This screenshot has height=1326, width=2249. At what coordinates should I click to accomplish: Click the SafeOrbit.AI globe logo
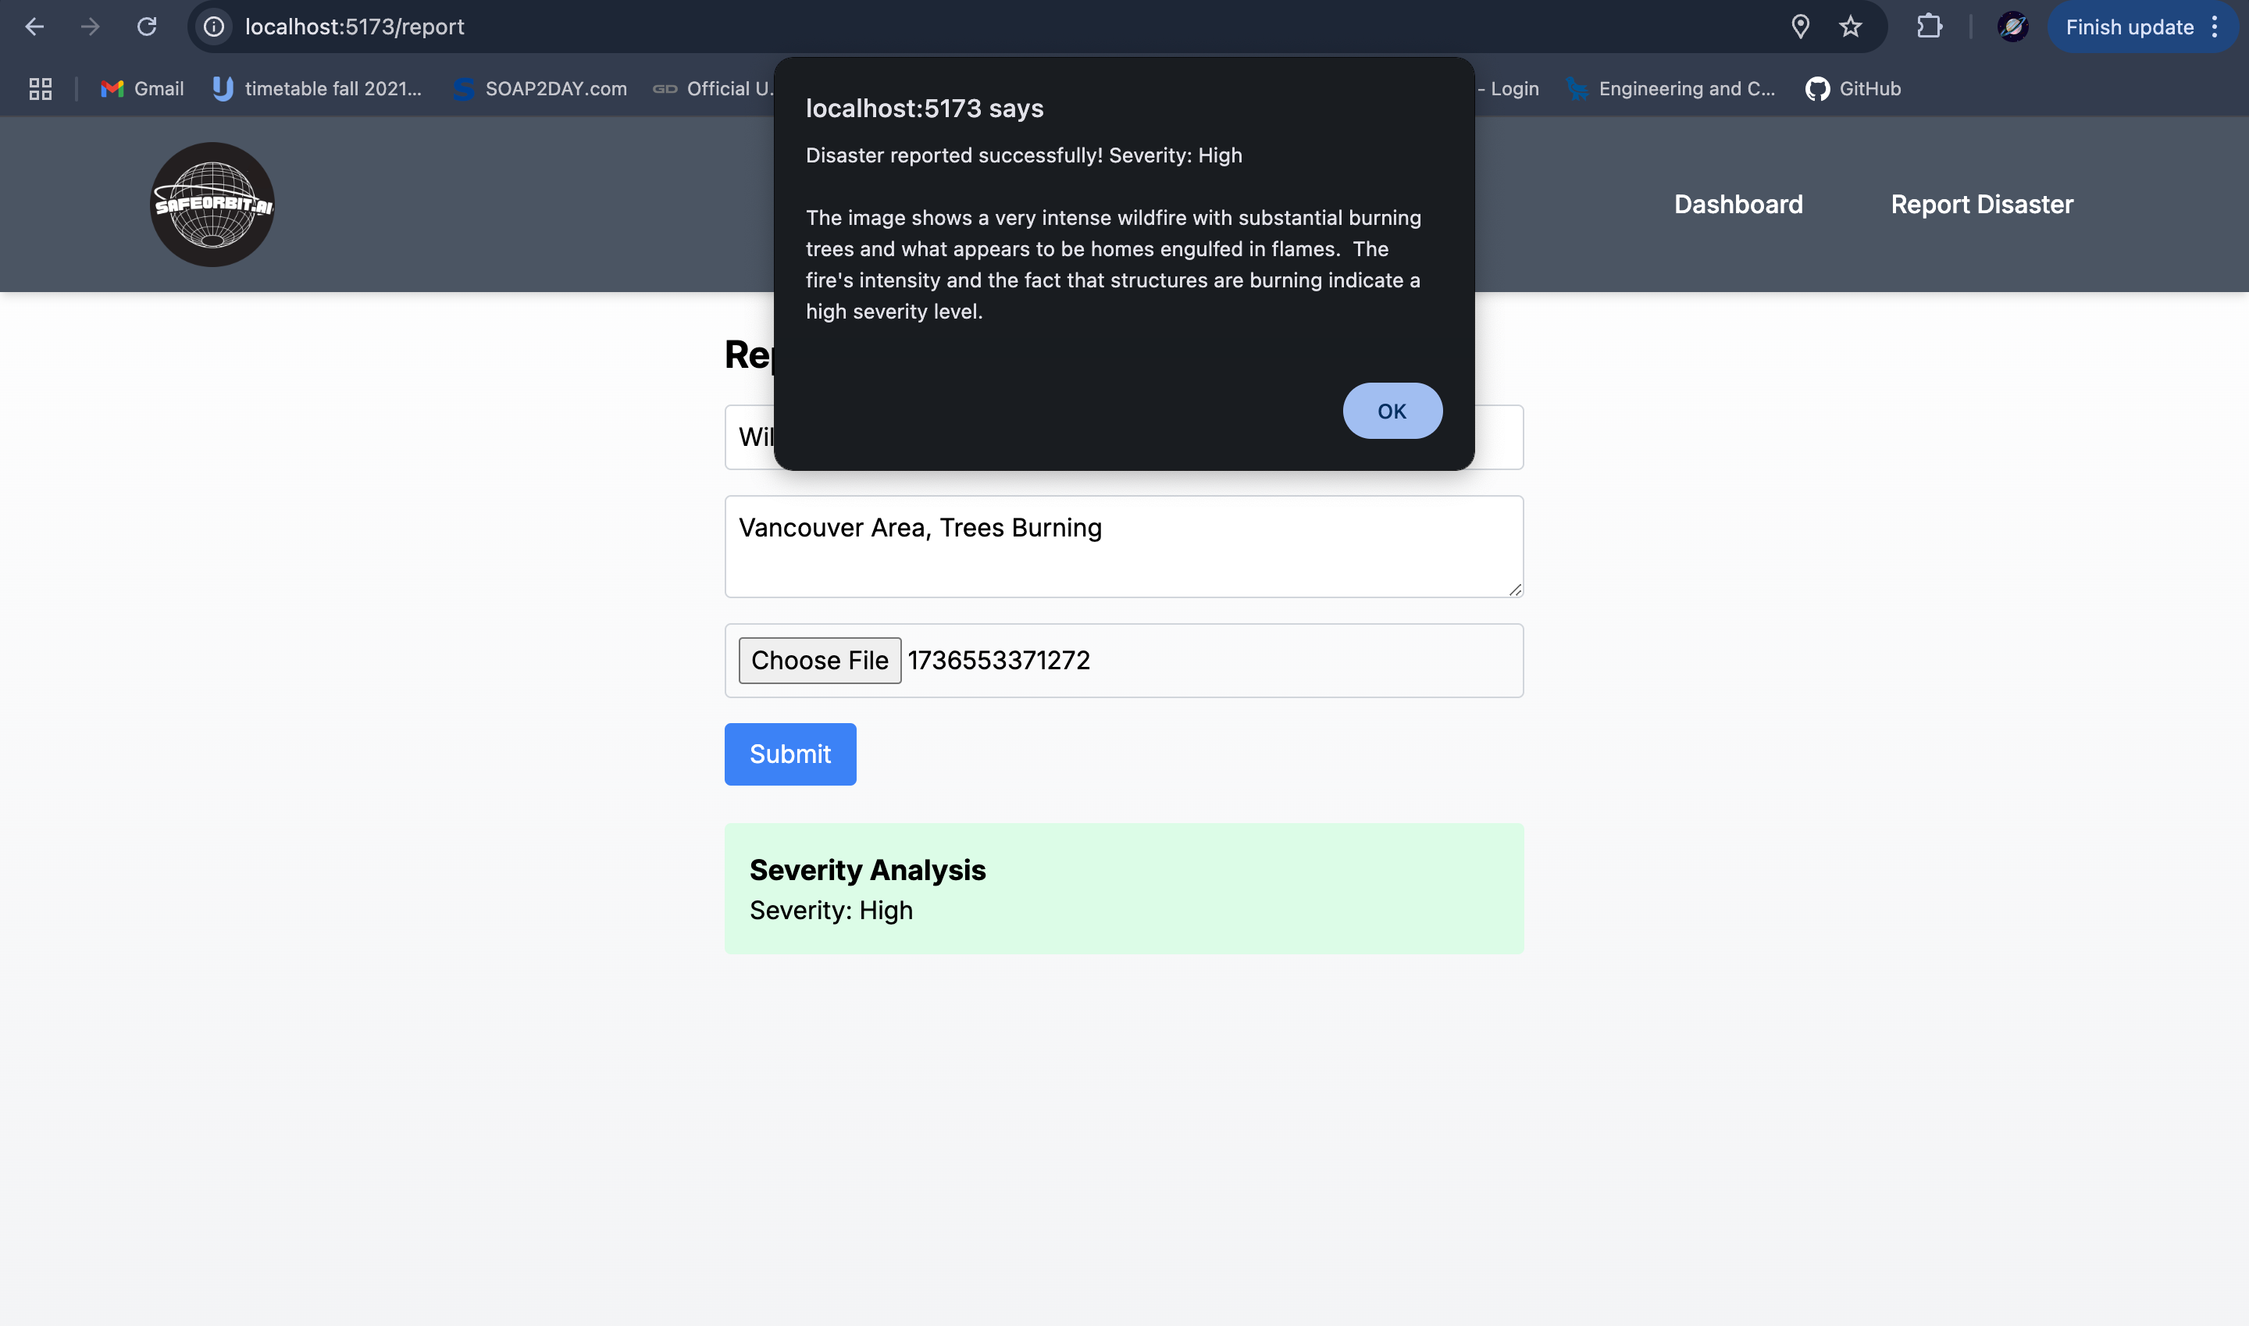212,205
